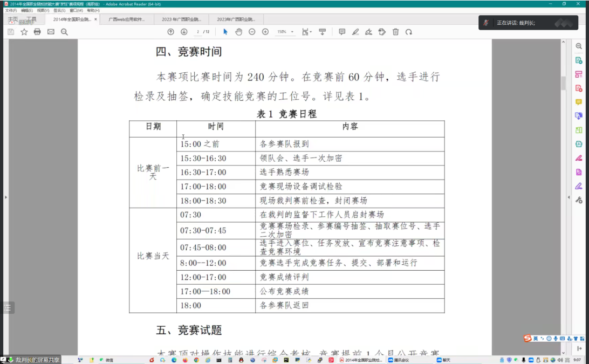Open the 窗口(W) menu
Image resolution: width=589 pixels, height=364 pixels.
pyautogui.click(x=76, y=11)
